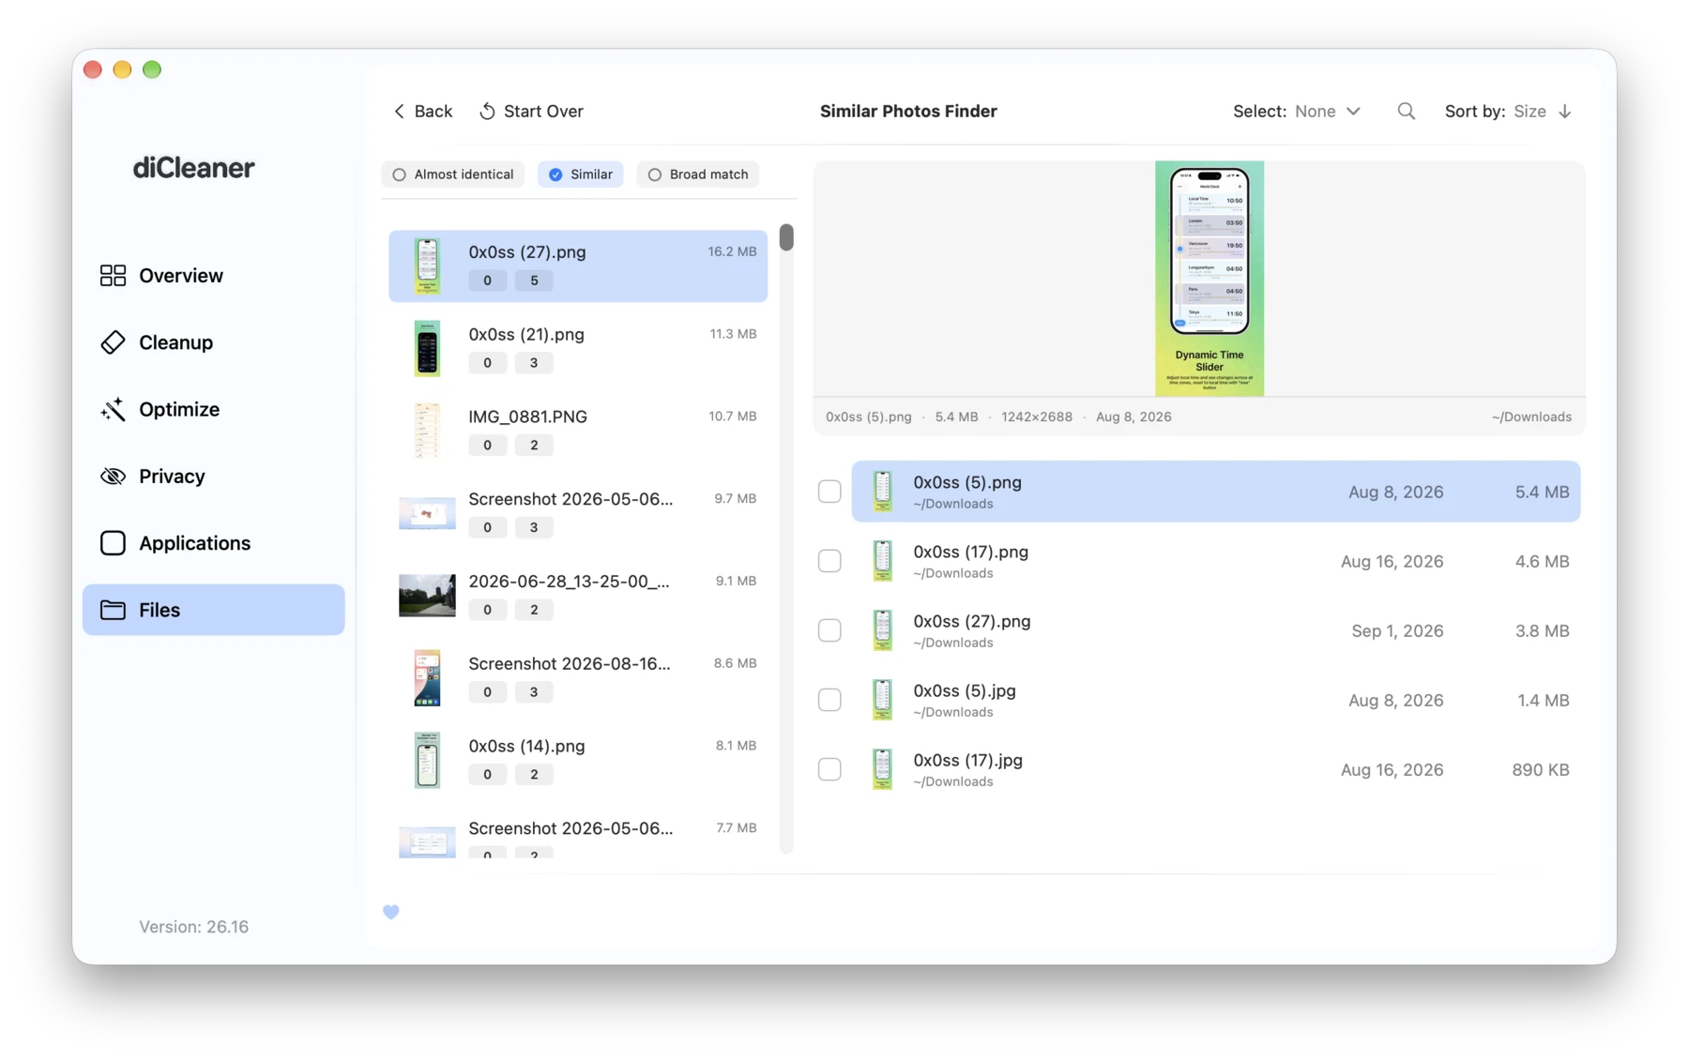Click the Back button label
Image resolution: width=1689 pixels, height=1060 pixels.
tap(434, 111)
